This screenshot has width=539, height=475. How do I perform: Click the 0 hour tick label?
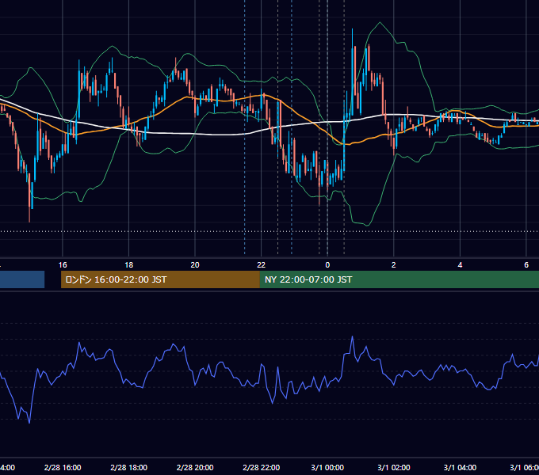point(327,265)
